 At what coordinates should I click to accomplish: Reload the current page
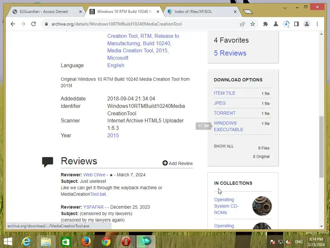pos(34,24)
